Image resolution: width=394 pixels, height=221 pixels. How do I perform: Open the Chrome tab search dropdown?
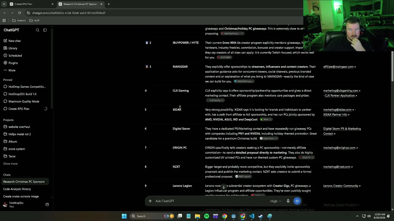[4, 4]
